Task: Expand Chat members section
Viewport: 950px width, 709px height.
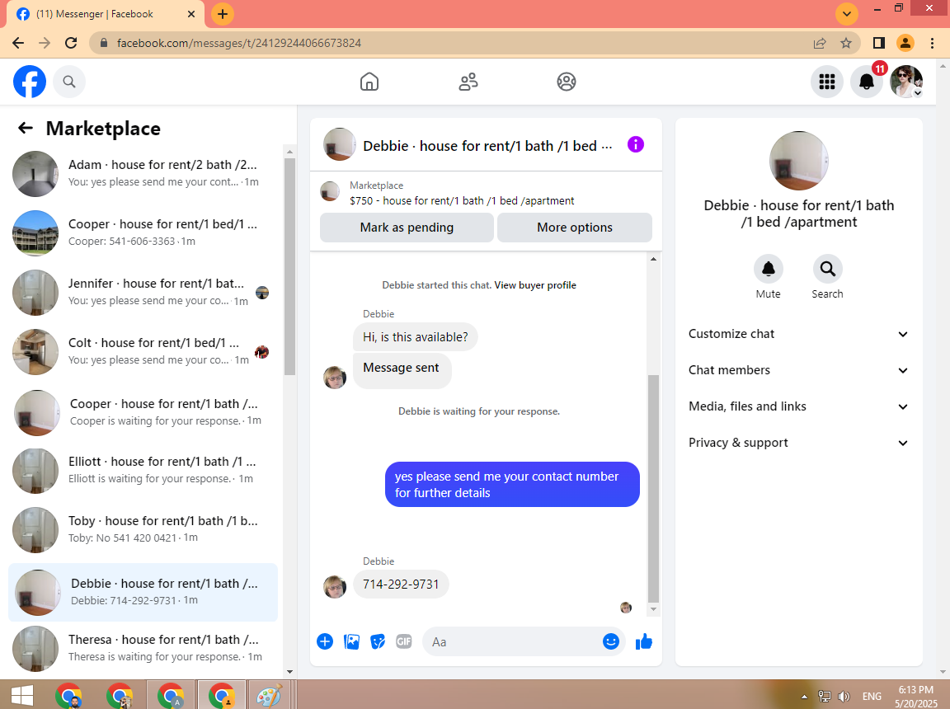Action: 798,370
